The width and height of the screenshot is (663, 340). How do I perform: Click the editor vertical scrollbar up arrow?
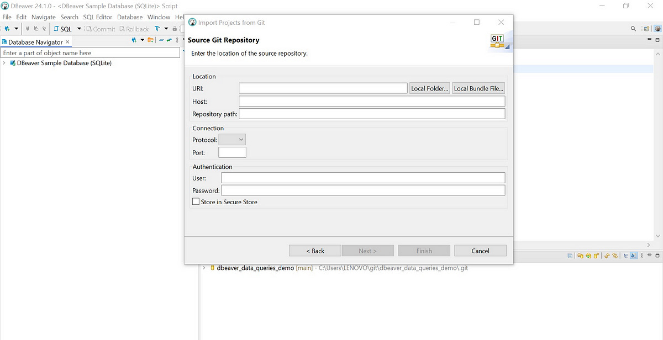click(657, 55)
